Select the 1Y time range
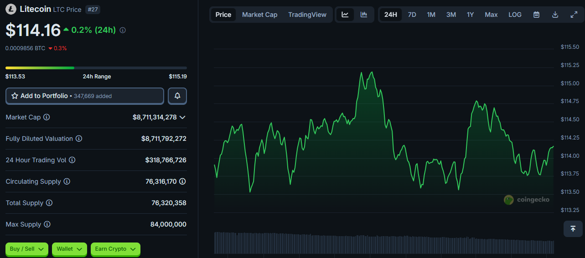Screen dimensions: 585x258 tap(470, 15)
